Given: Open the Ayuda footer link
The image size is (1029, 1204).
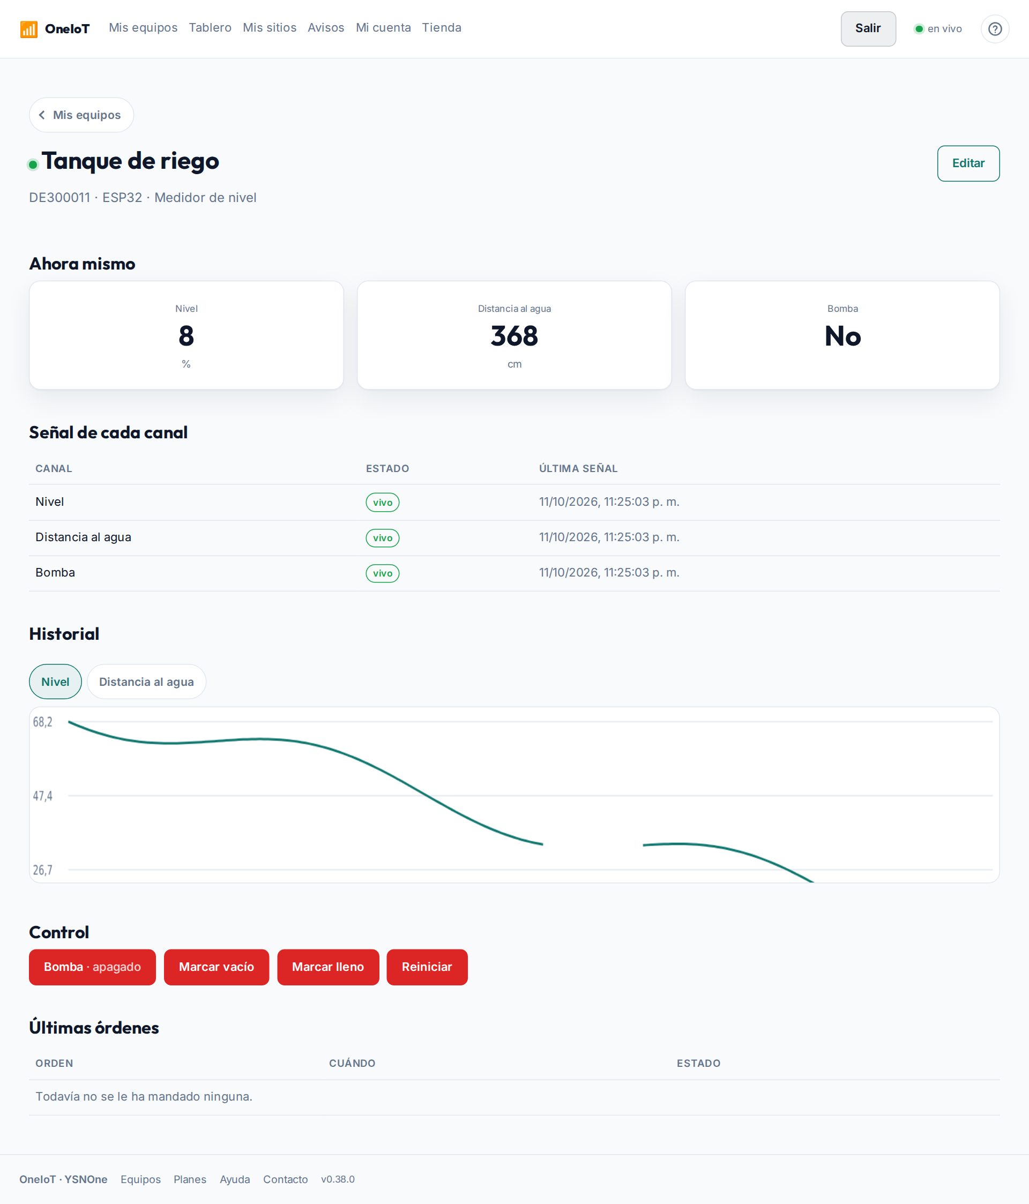Looking at the screenshot, I should 235,1179.
